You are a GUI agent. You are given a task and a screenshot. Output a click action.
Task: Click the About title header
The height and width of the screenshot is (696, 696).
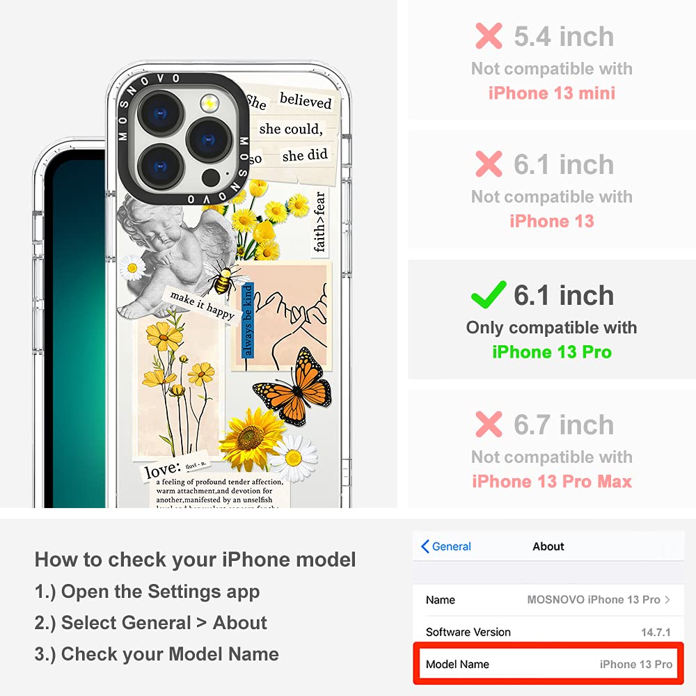(x=548, y=546)
